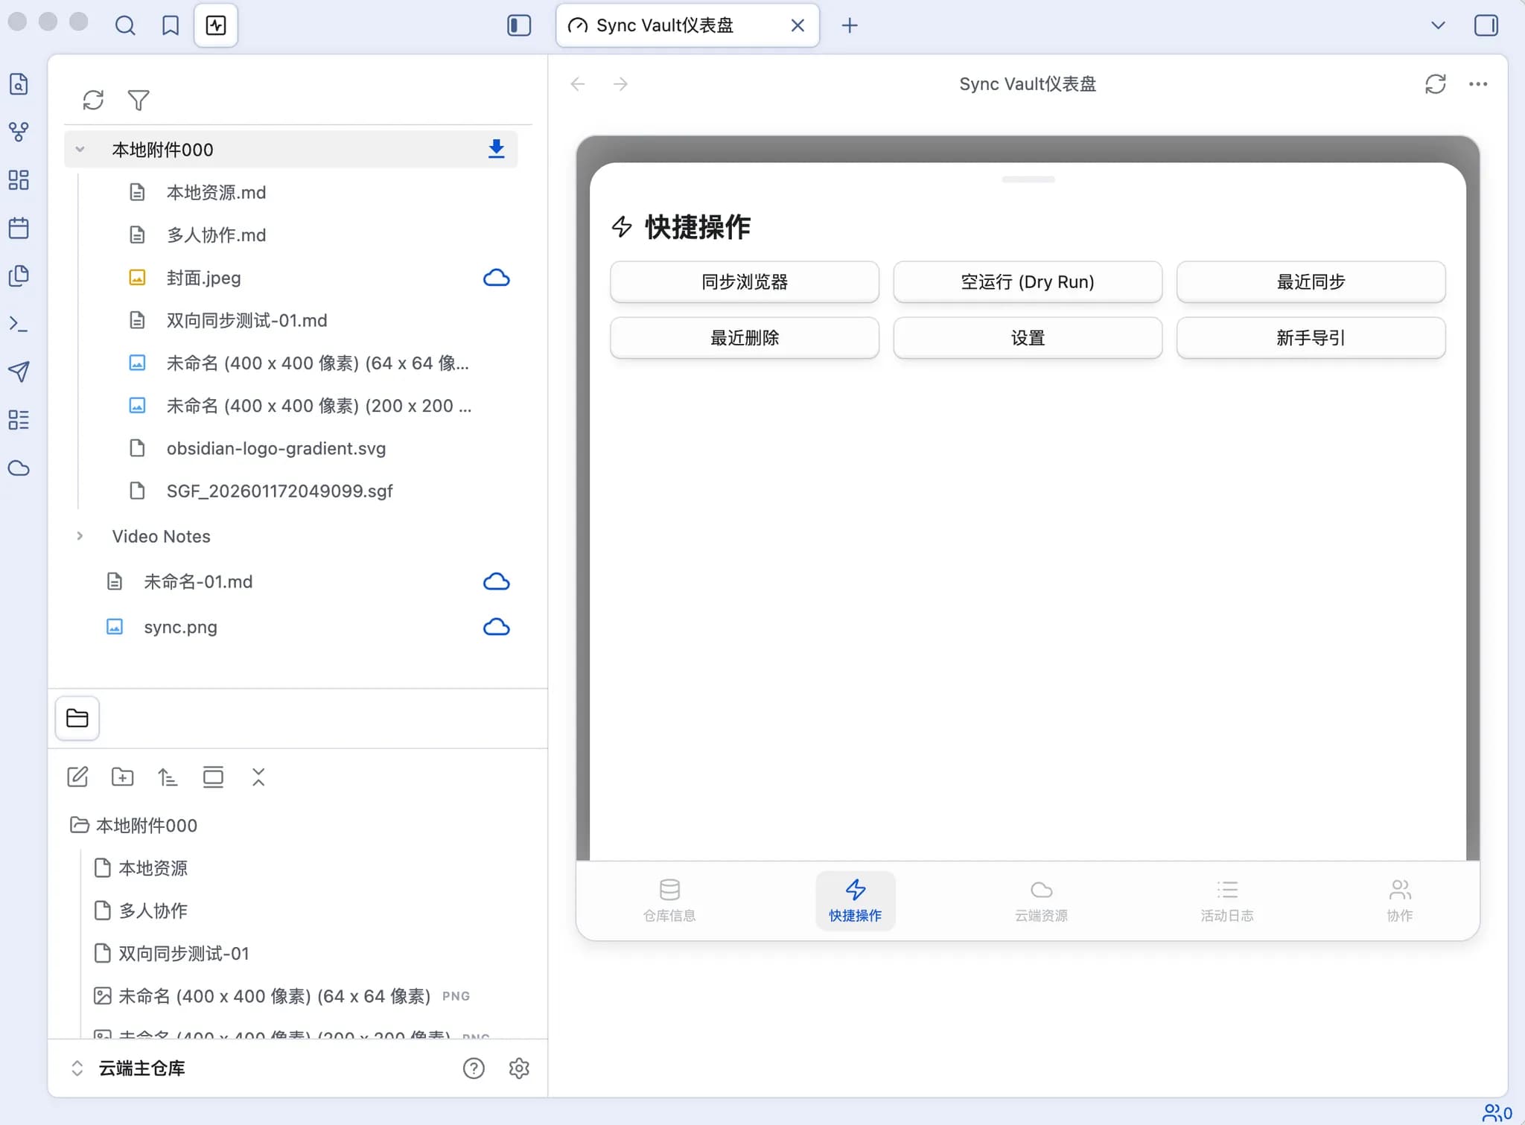Select sync.png file row
This screenshot has width=1525, height=1125.
pyautogui.click(x=291, y=627)
